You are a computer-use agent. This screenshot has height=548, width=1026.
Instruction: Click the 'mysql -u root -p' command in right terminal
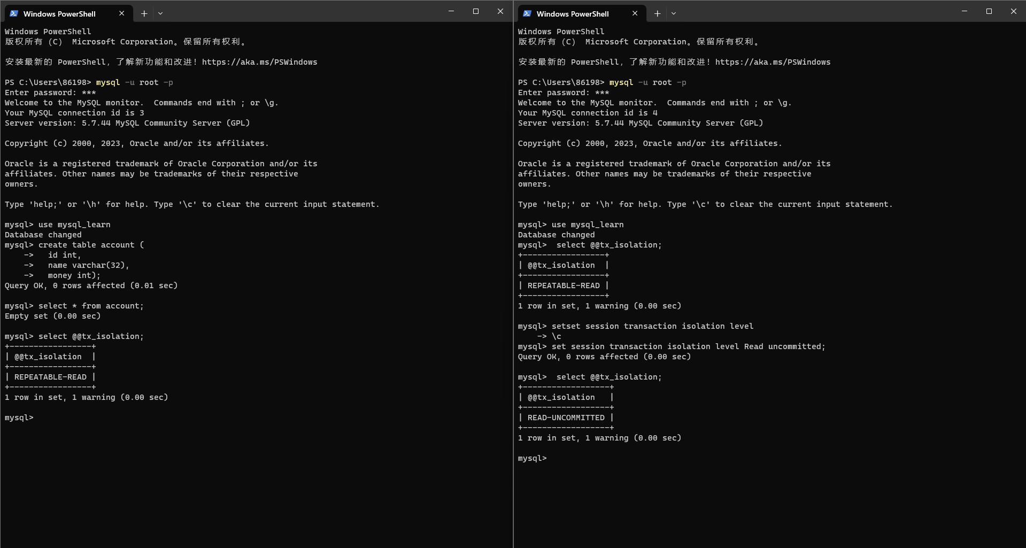tap(648, 82)
